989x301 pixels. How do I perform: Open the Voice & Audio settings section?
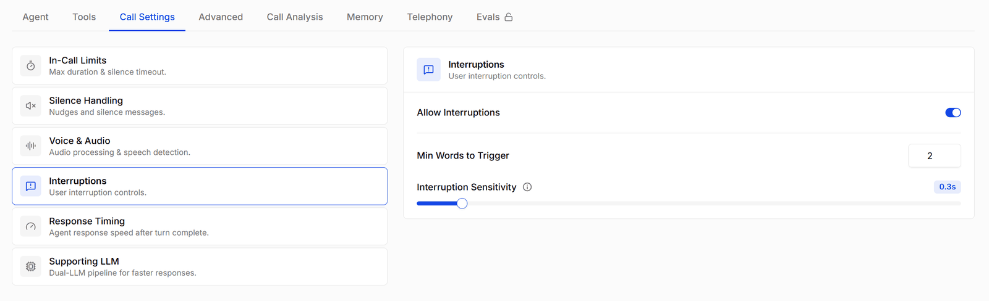(200, 146)
